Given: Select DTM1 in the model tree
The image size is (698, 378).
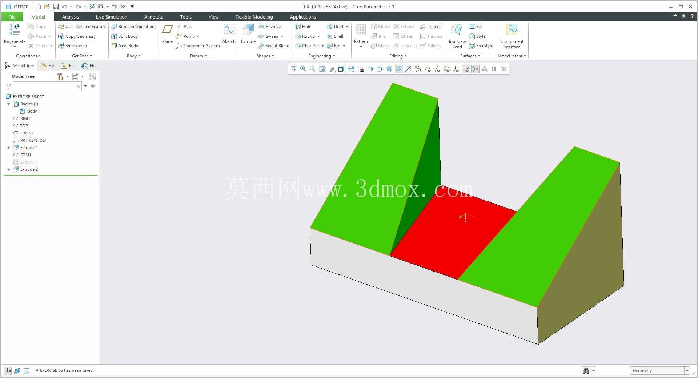Looking at the screenshot, I should 25,155.
